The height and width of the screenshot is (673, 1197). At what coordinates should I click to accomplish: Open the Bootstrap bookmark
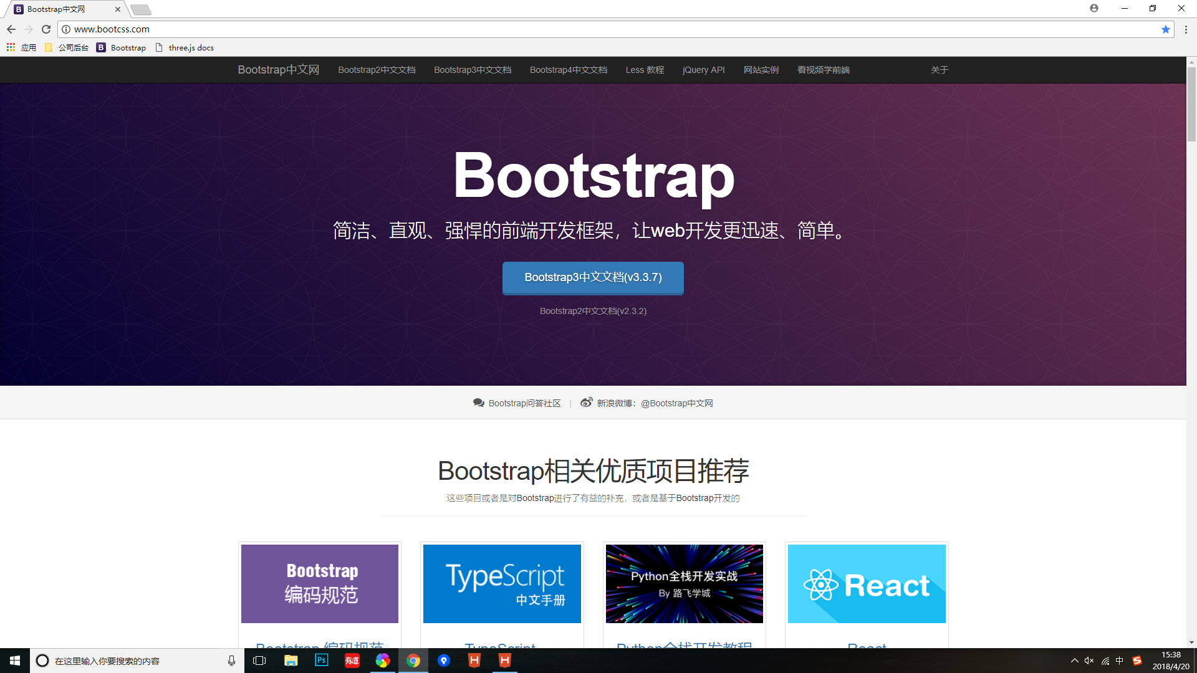tap(122, 47)
